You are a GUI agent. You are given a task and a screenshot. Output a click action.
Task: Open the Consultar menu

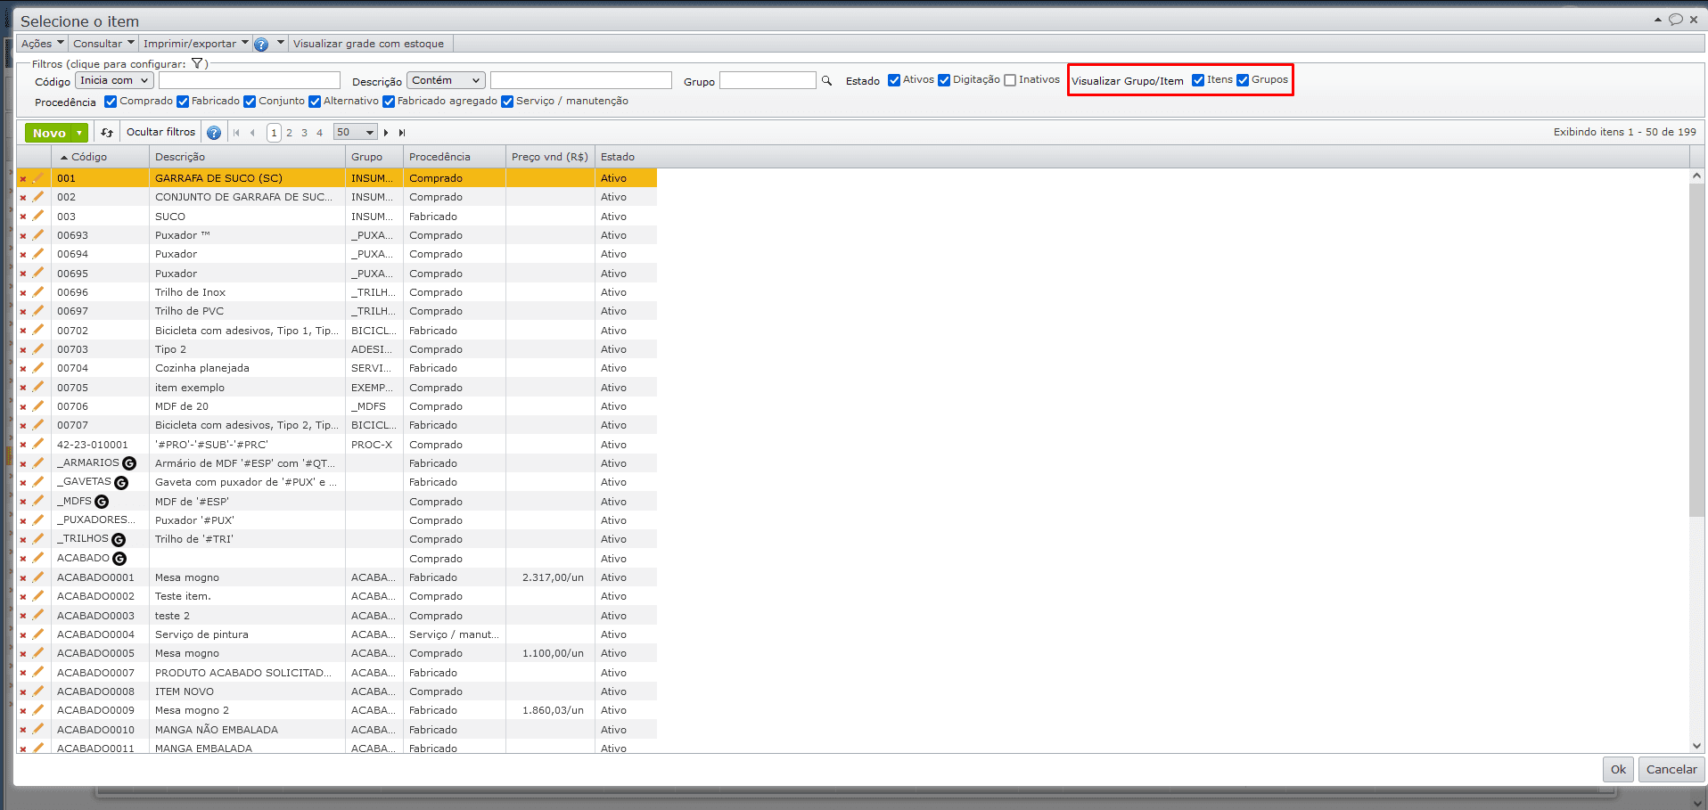pyautogui.click(x=103, y=44)
